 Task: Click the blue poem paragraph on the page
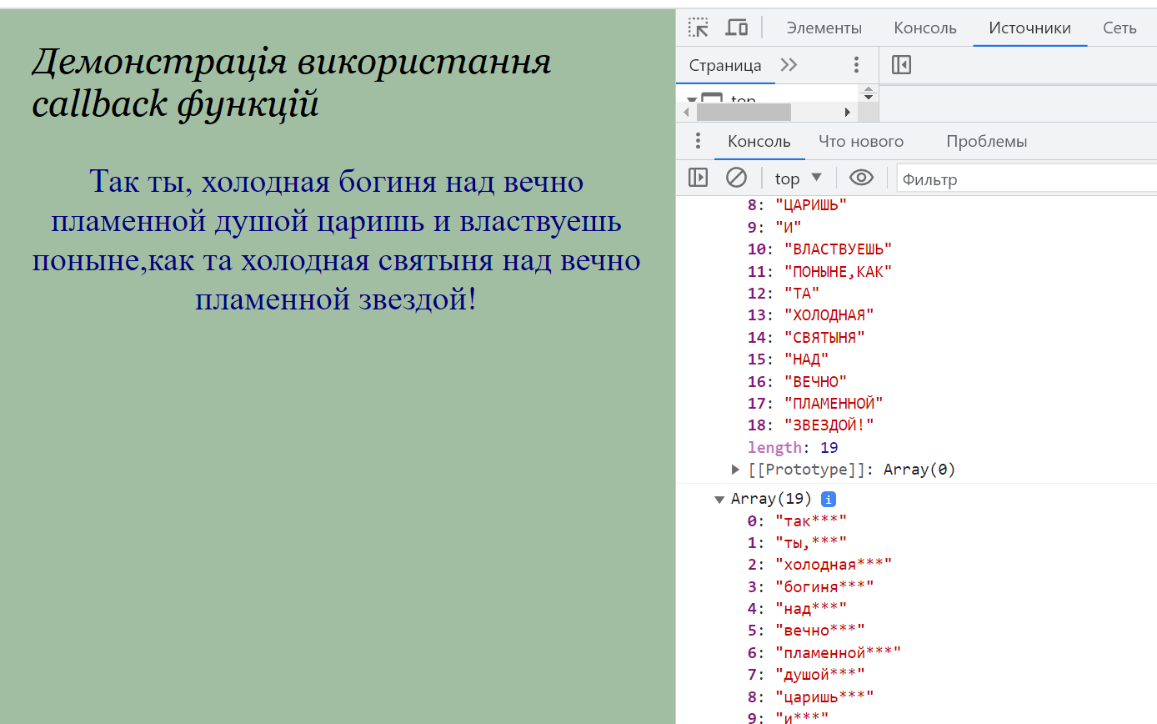click(x=336, y=239)
